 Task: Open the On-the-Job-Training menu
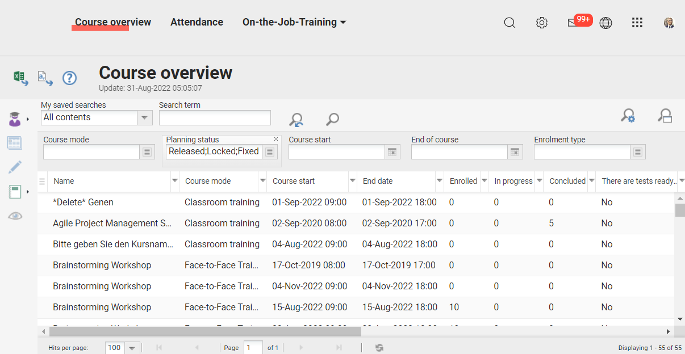(294, 22)
